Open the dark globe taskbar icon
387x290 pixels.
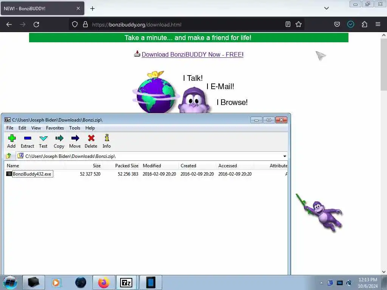tap(81, 282)
